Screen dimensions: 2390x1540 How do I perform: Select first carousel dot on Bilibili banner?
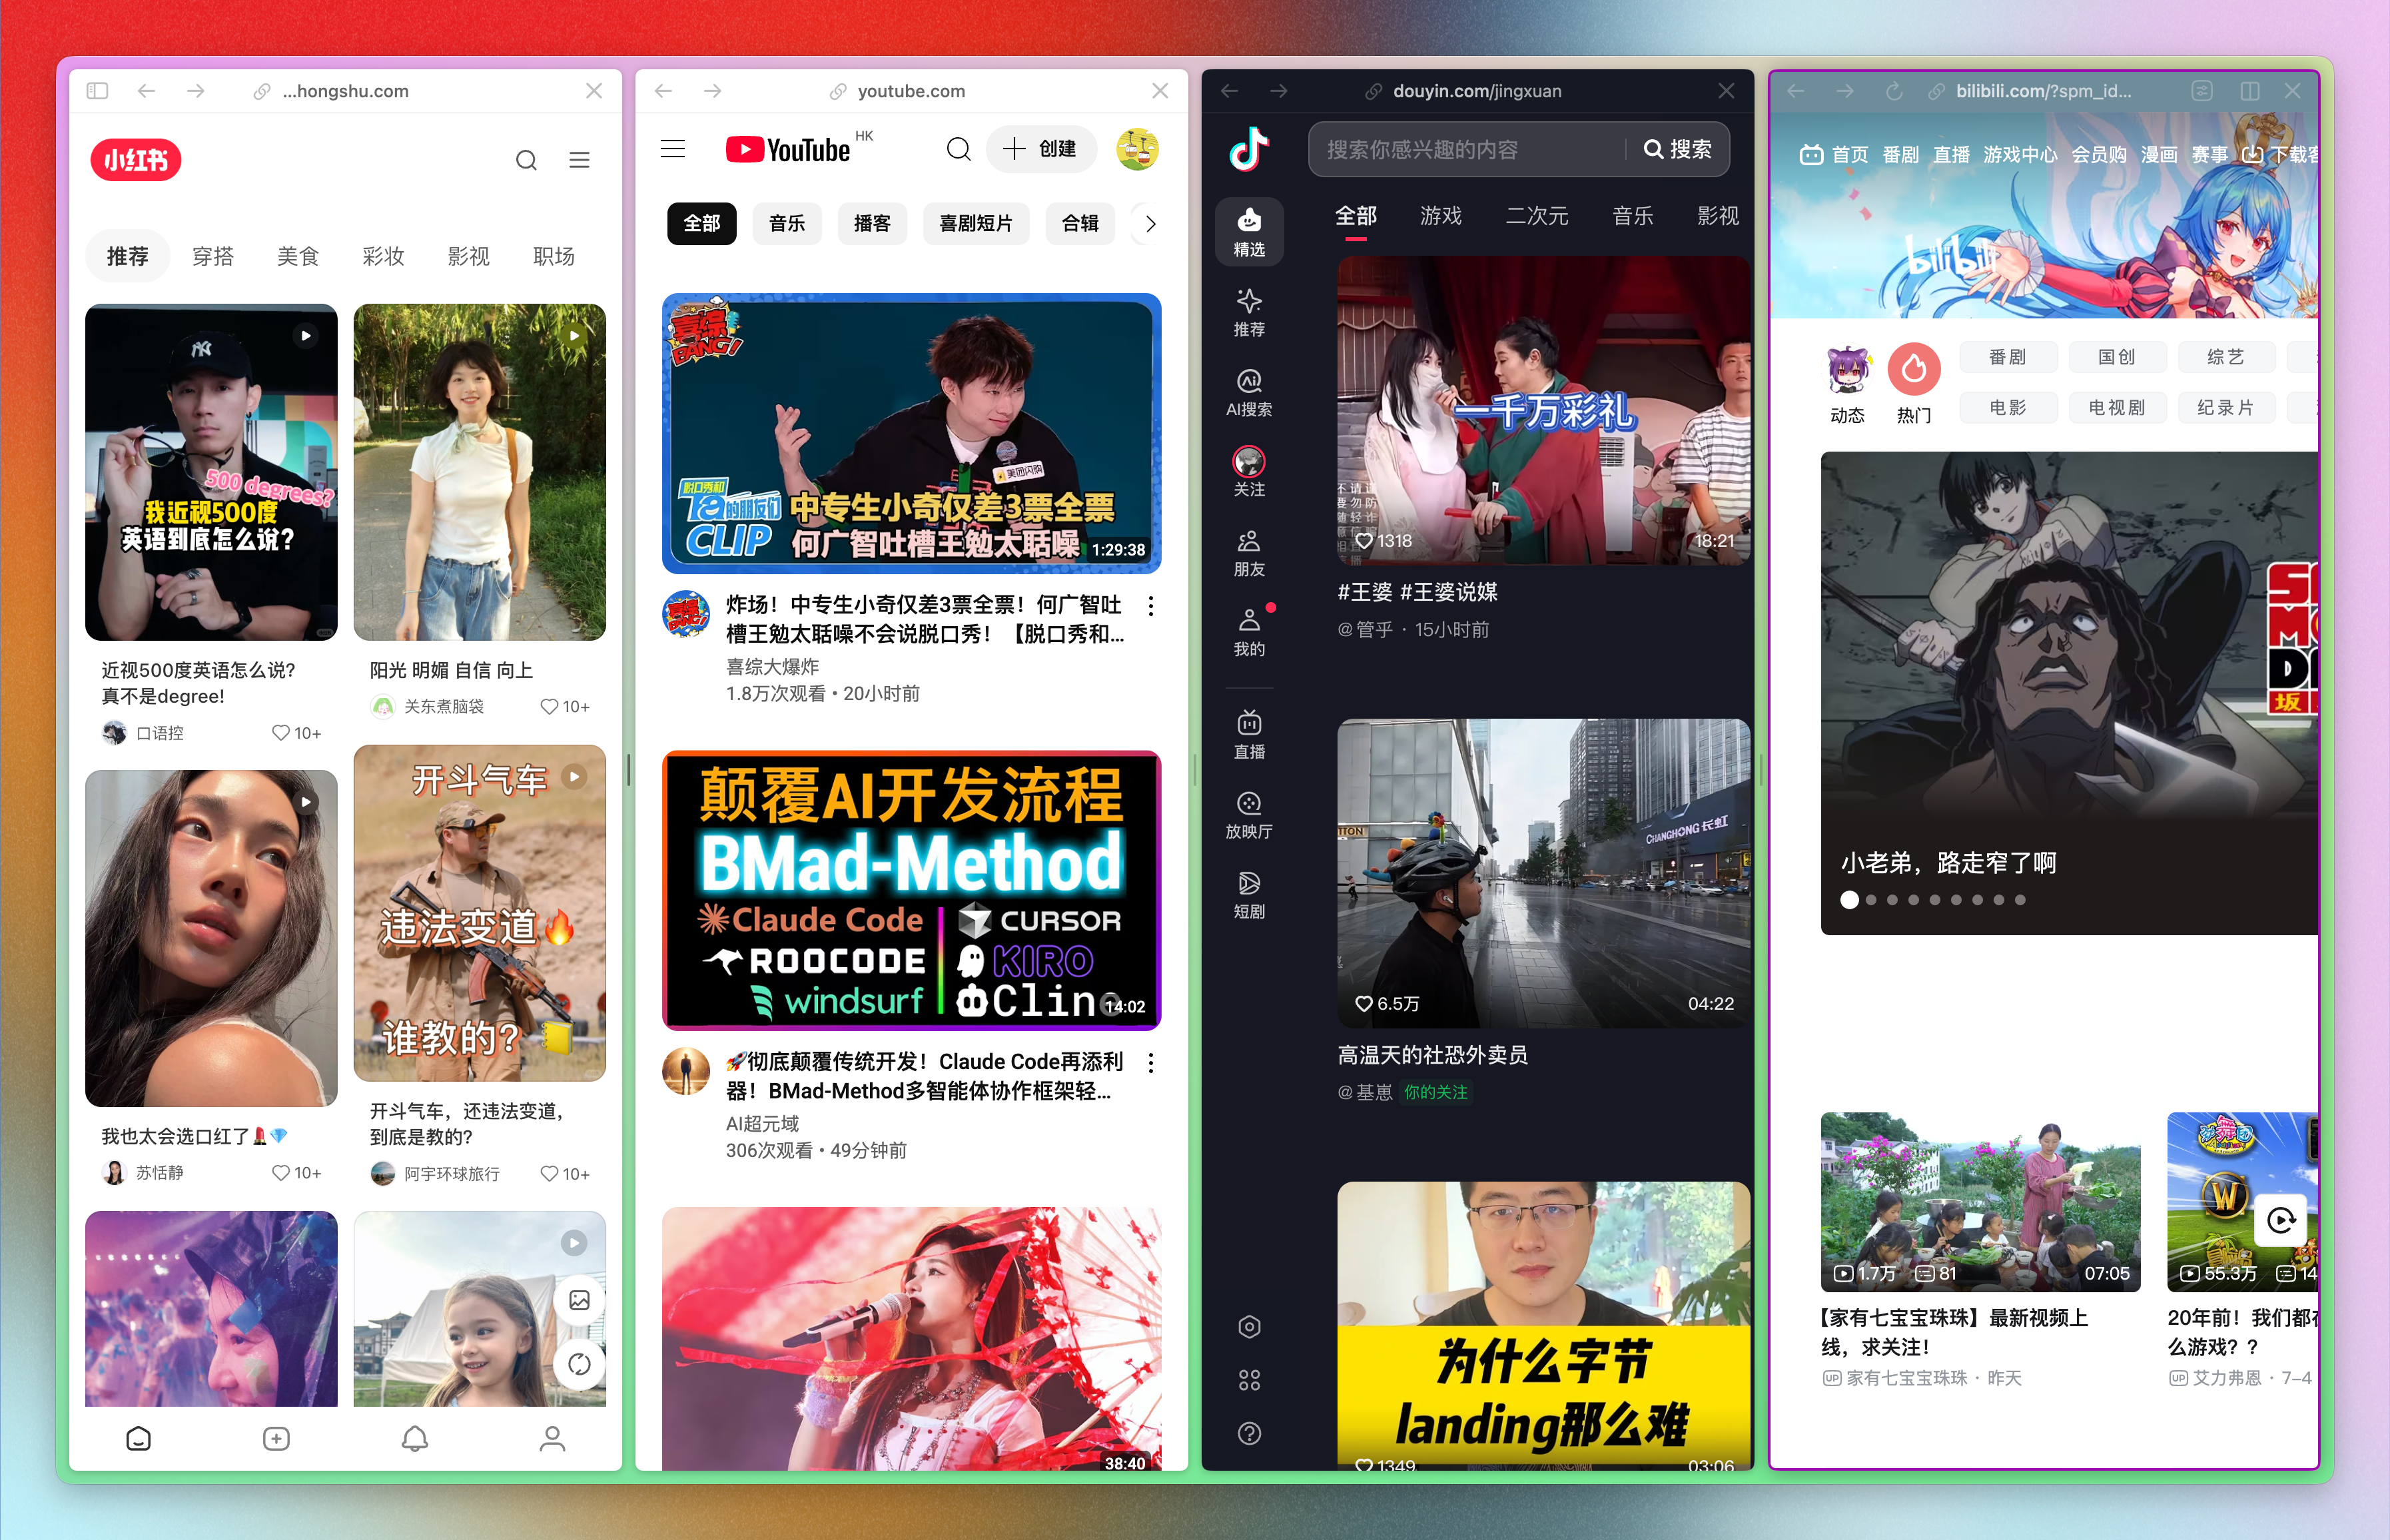pyautogui.click(x=1849, y=900)
